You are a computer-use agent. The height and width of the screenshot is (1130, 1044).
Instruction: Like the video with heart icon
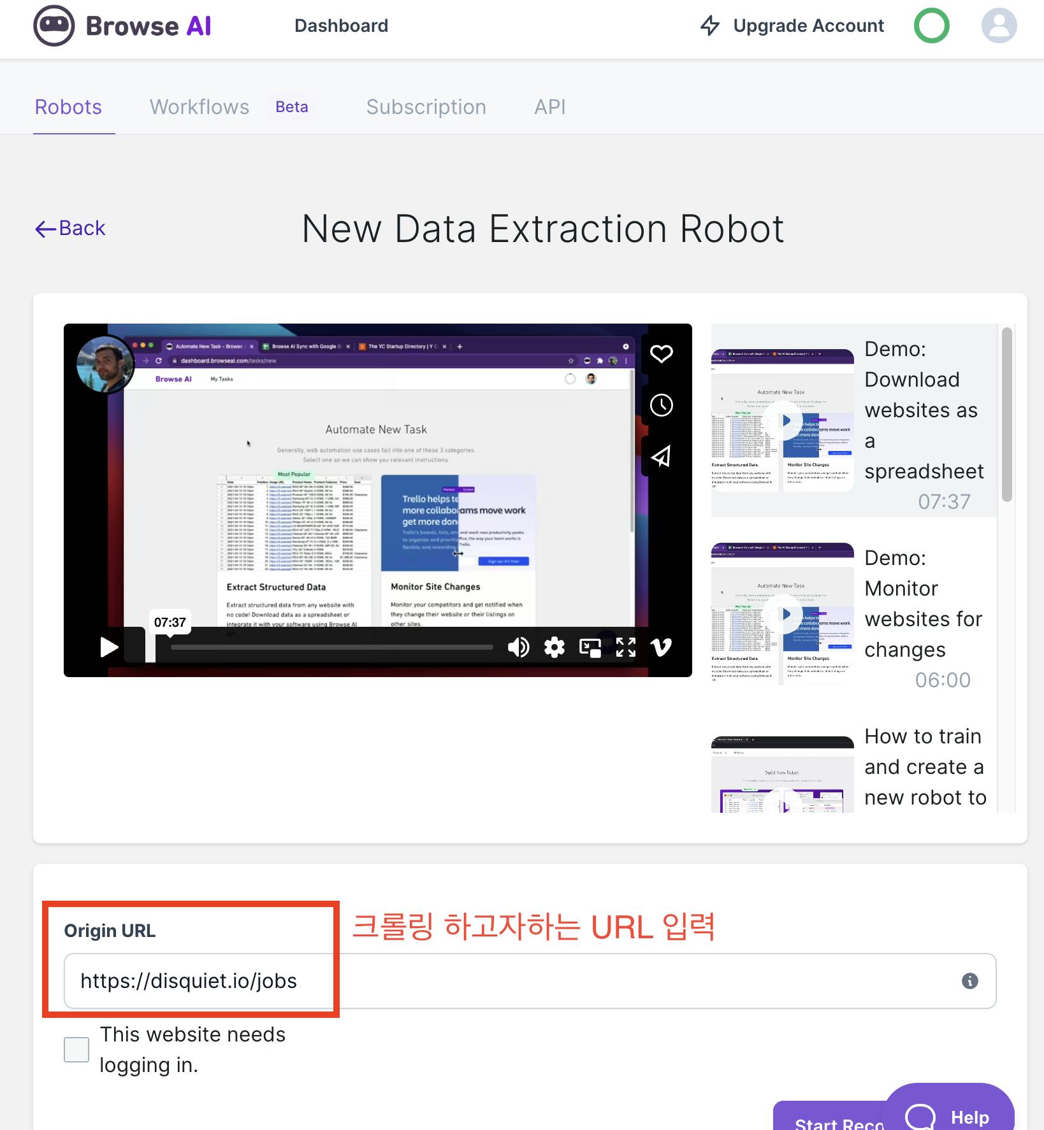tap(661, 354)
